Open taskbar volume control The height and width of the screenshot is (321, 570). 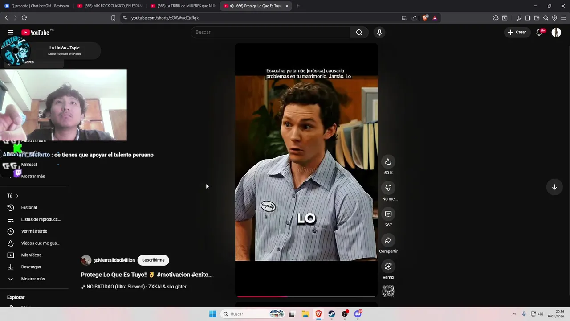[x=541, y=314]
